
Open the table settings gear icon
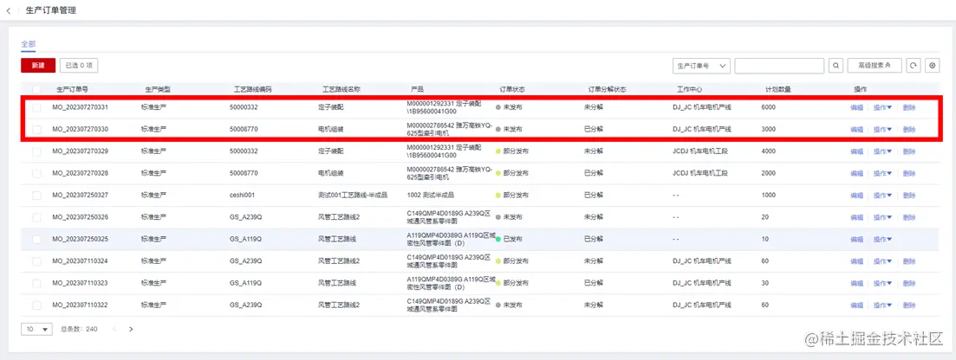931,65
